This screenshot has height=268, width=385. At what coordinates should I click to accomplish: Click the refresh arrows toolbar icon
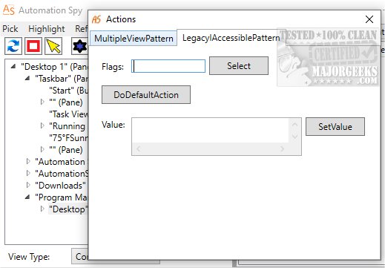click(x=13, y=46)
